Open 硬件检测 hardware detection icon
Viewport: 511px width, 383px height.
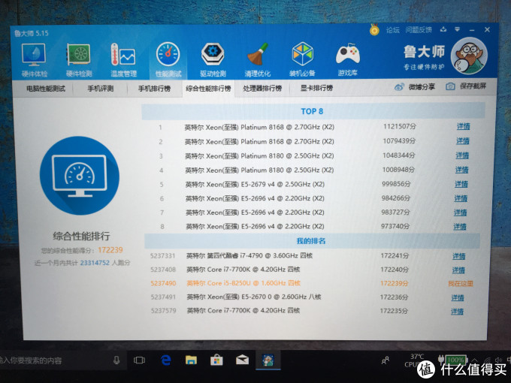(79, 60)
